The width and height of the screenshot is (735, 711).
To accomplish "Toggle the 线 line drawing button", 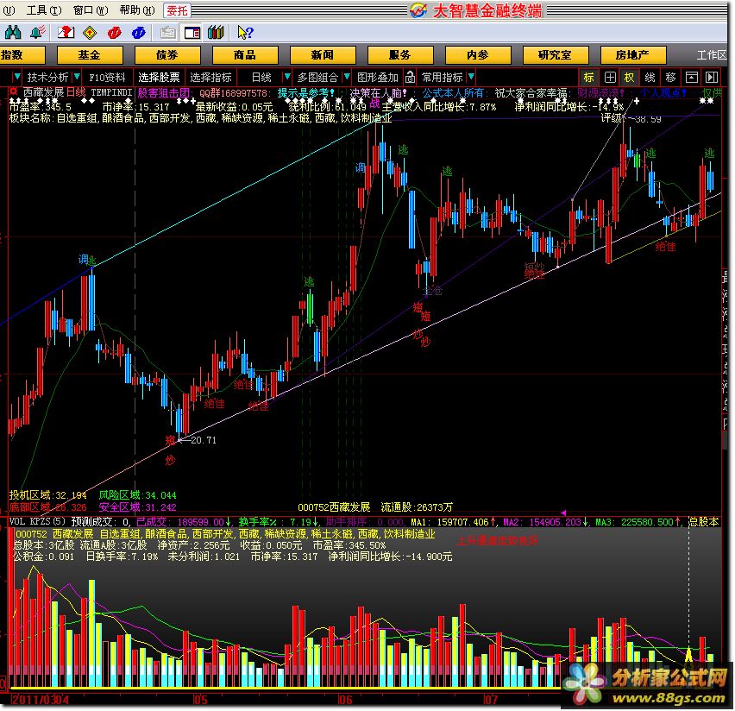I will 650,77.
